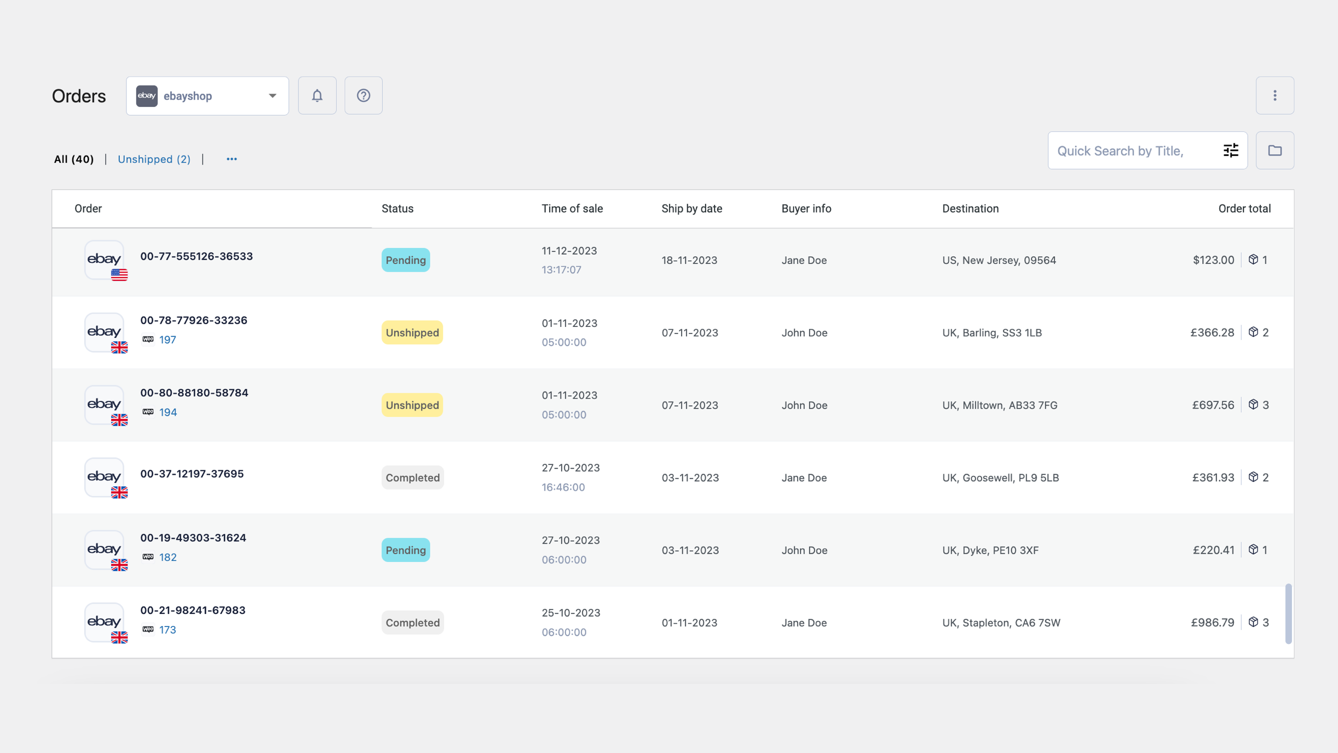Click package icon for £361.93 order
This screenshot has width=1338, height=753.
click(x=1253, y=477)
